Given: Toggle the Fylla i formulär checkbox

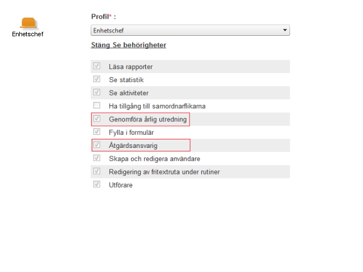Looking at the screenshot, I should pos(96,132).
